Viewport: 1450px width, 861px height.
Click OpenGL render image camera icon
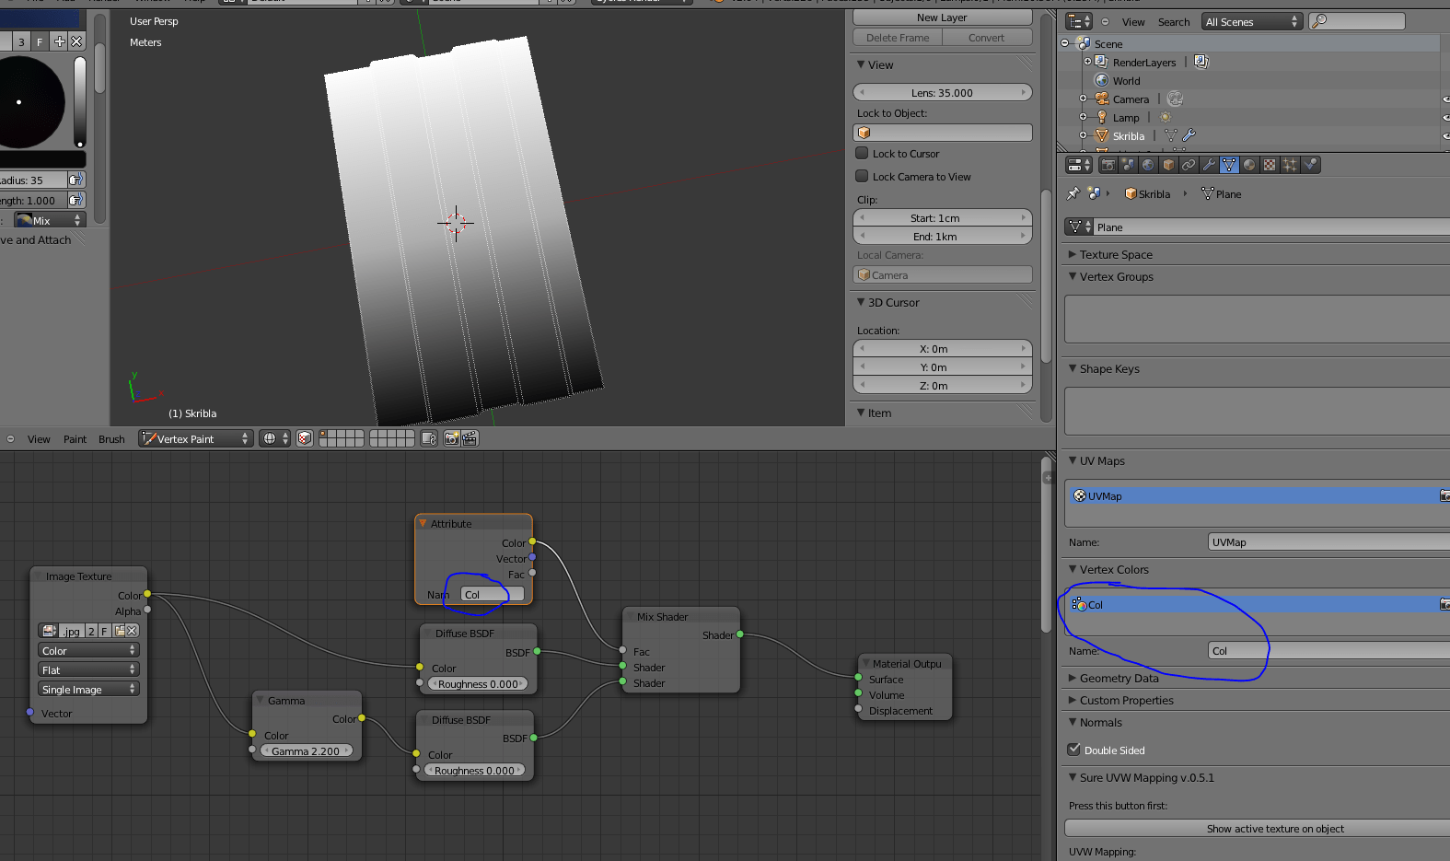tap(451, 438)
